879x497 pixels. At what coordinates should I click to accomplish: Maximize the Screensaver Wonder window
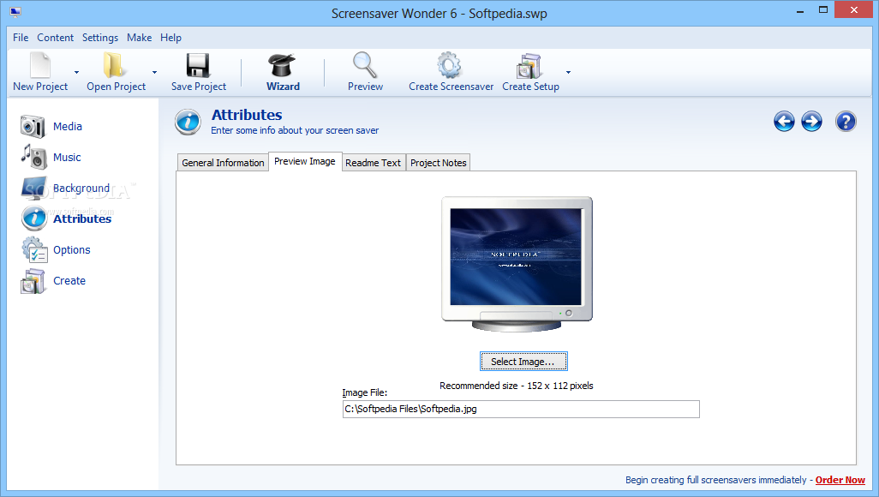(823, 10)
